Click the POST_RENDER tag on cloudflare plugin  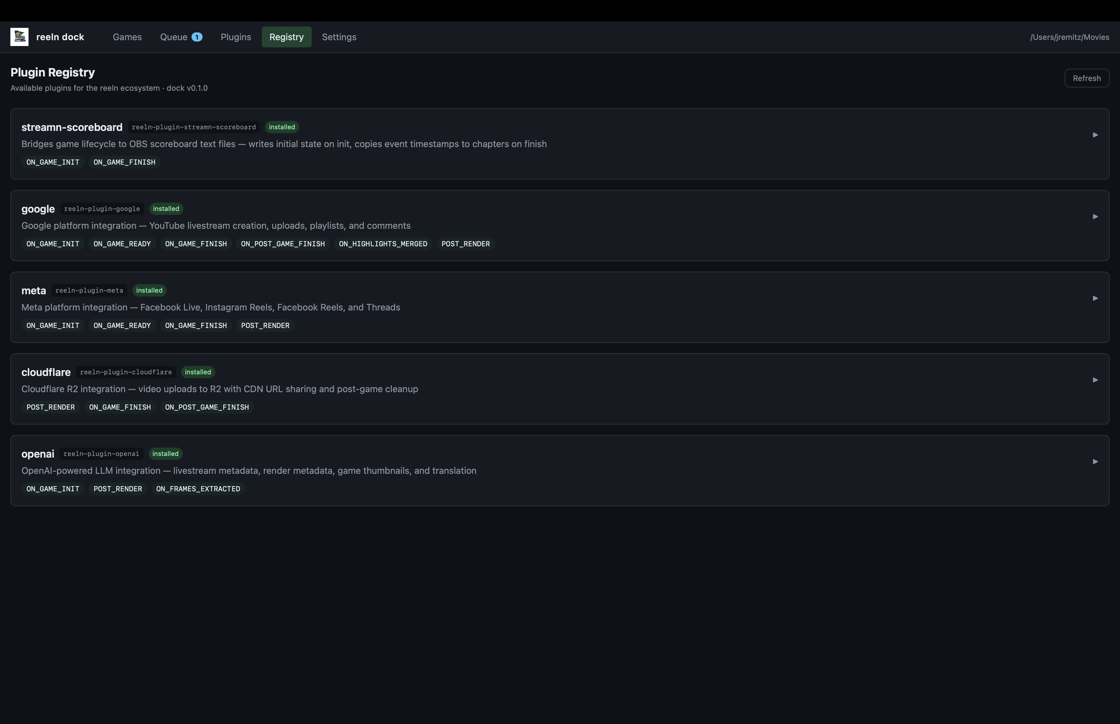click(50, 407)
